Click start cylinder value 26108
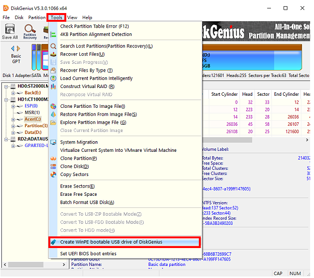The height and width of the screenshot is (278, 314). pyautogui.click(x=232, y=132)
